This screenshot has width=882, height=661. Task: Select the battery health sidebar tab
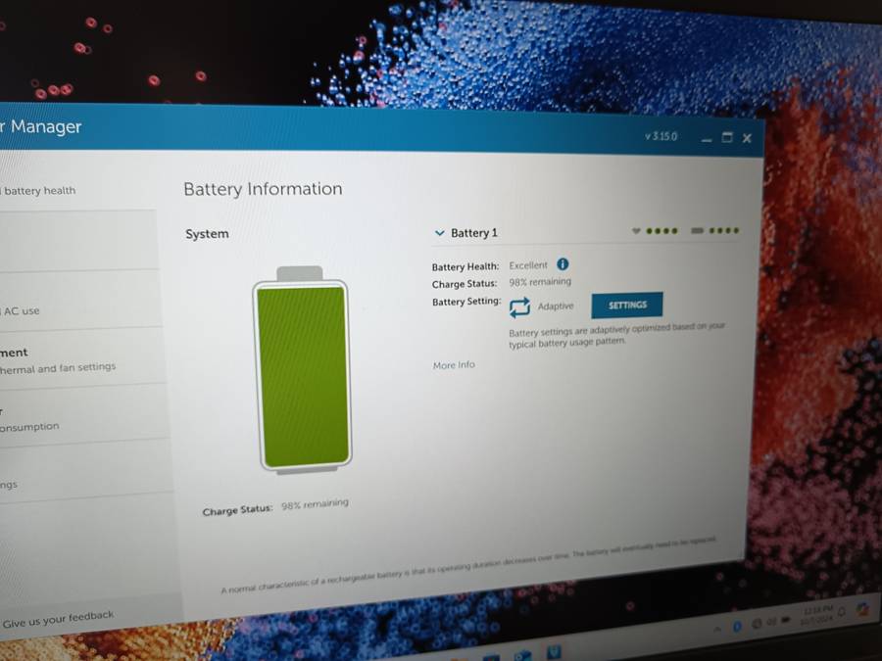tap(39, 191)
